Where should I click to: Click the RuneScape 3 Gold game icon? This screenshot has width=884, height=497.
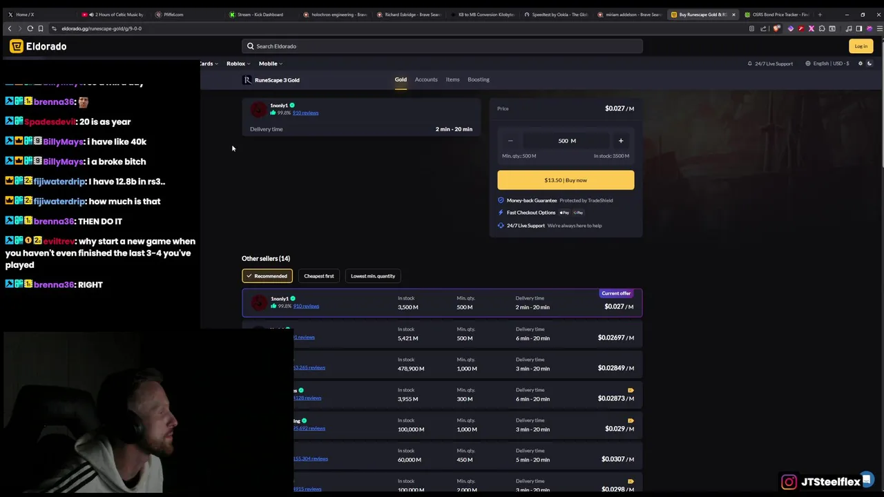(247, 80)
